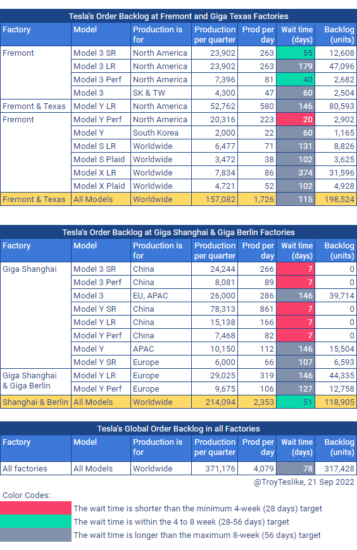Click the legend text about 4 to 8 week target
Viewport: 357px width, 550px height.
pos(181,522)
